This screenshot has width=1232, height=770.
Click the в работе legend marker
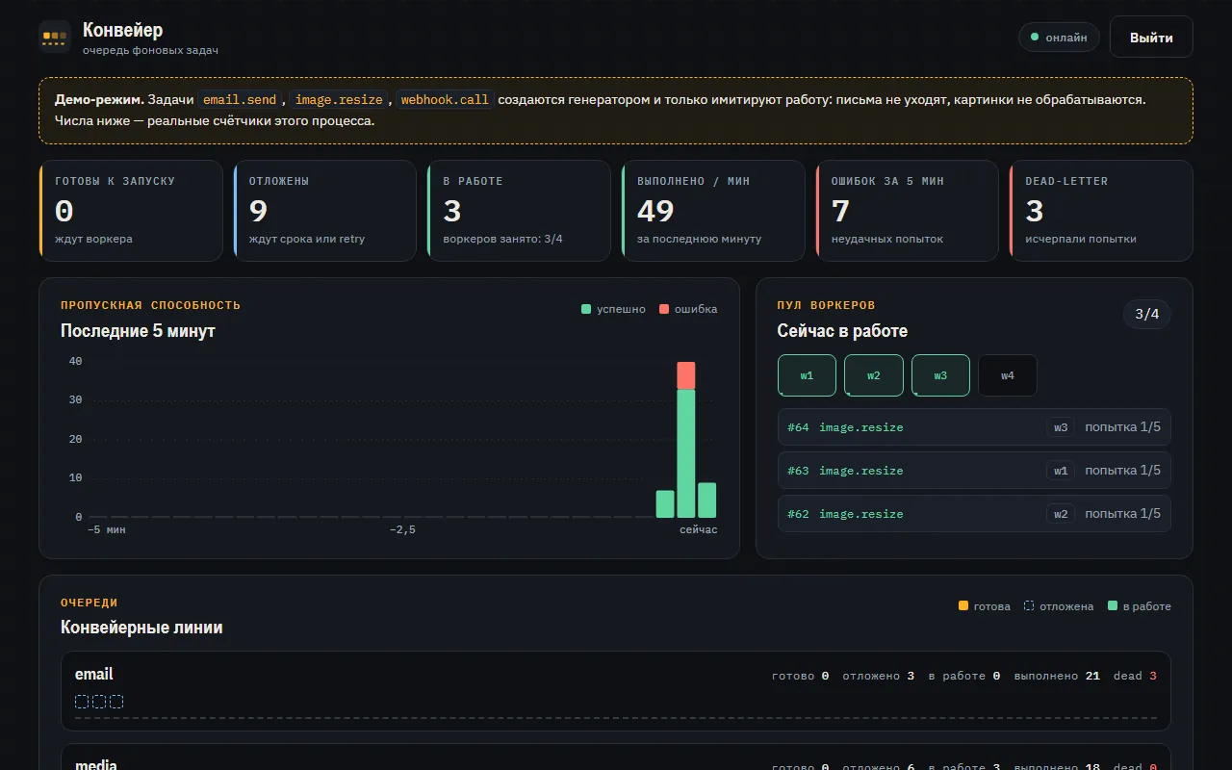(x=1113, y=606)
